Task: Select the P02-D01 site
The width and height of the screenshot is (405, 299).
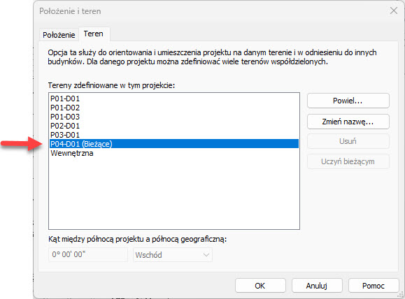Action: tap(174, 126)
